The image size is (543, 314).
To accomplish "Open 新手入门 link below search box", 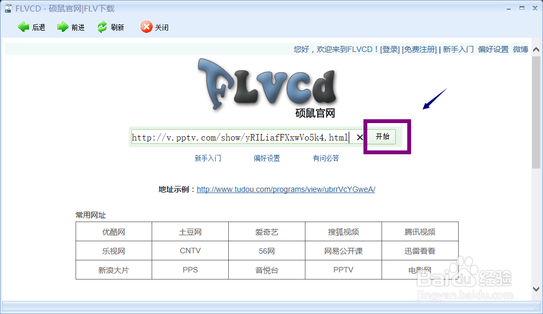I will [x=208, y=158].
